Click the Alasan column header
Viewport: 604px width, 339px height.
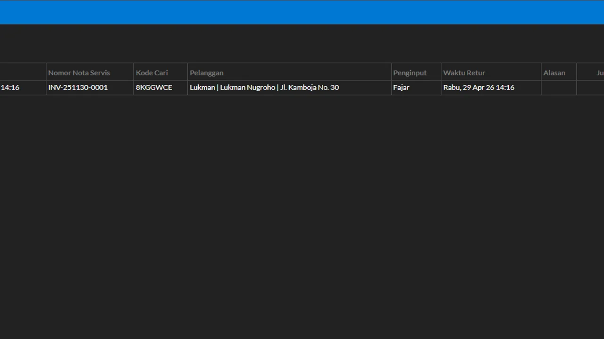pos(559,73)
